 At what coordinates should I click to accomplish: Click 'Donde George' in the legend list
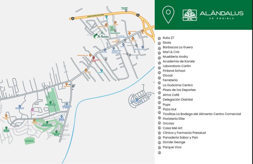coord(174,142)
